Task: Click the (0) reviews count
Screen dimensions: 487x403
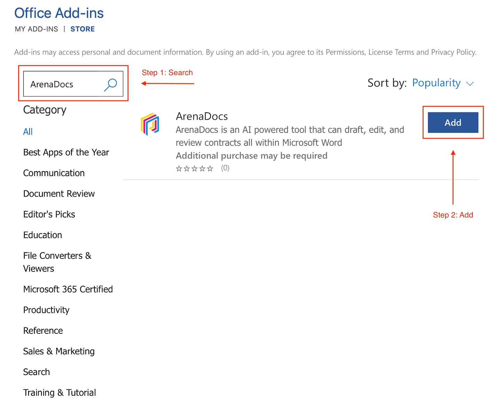Action: click(x=225, y=168)
